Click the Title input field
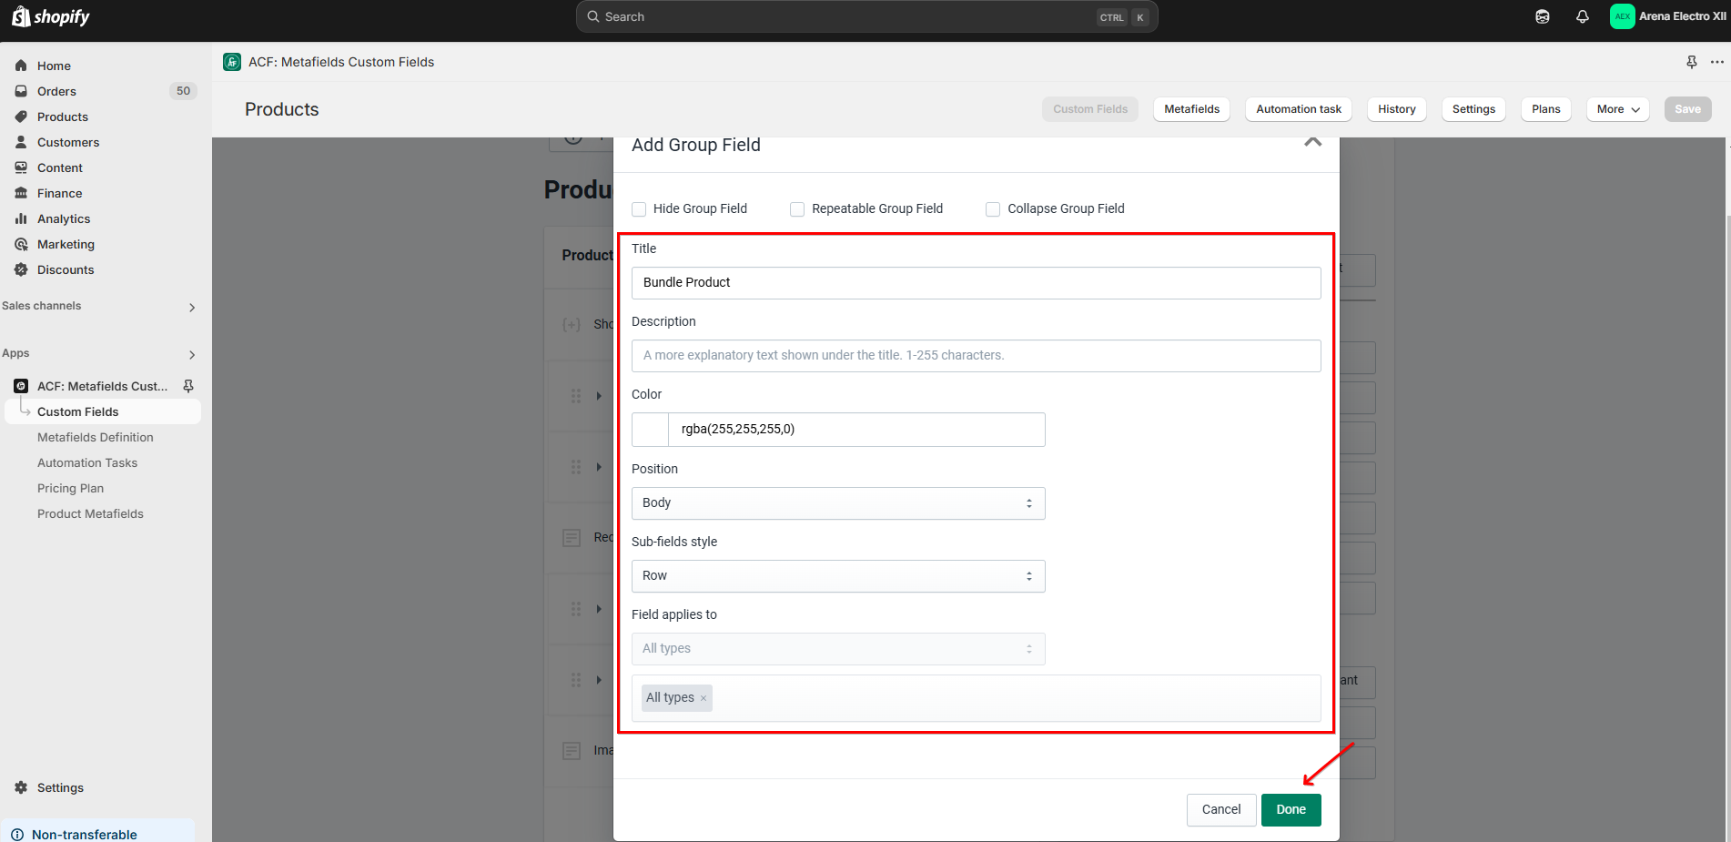Image resolution: width=1731 pixels, height=842 pixels. click(x=976, y=283)
